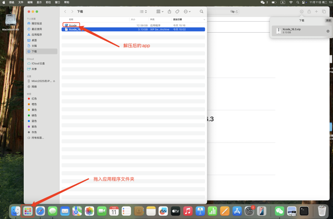Select red tag (红色) in sidebar
This screenshot has height=219, width=333.
point(41,99)
